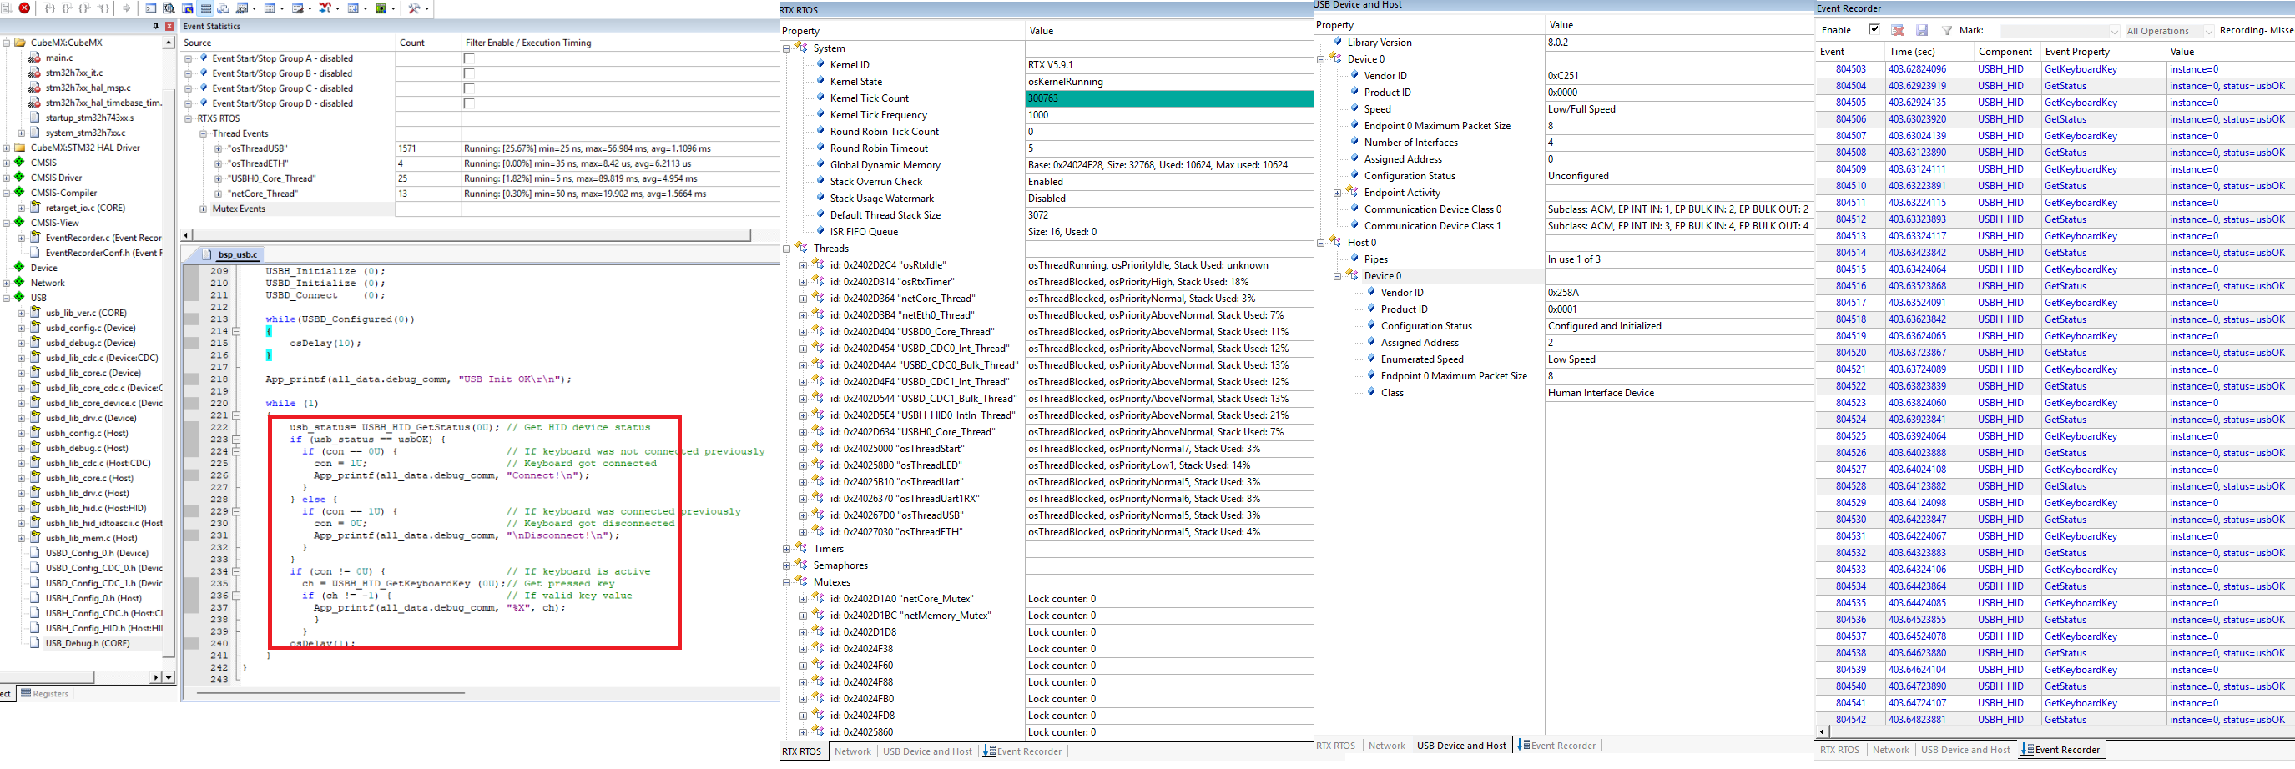Click Event Recorder horizontal scroll left arrow
Viewport: 2295px width, 769px height.
(x=1822, y=732)
